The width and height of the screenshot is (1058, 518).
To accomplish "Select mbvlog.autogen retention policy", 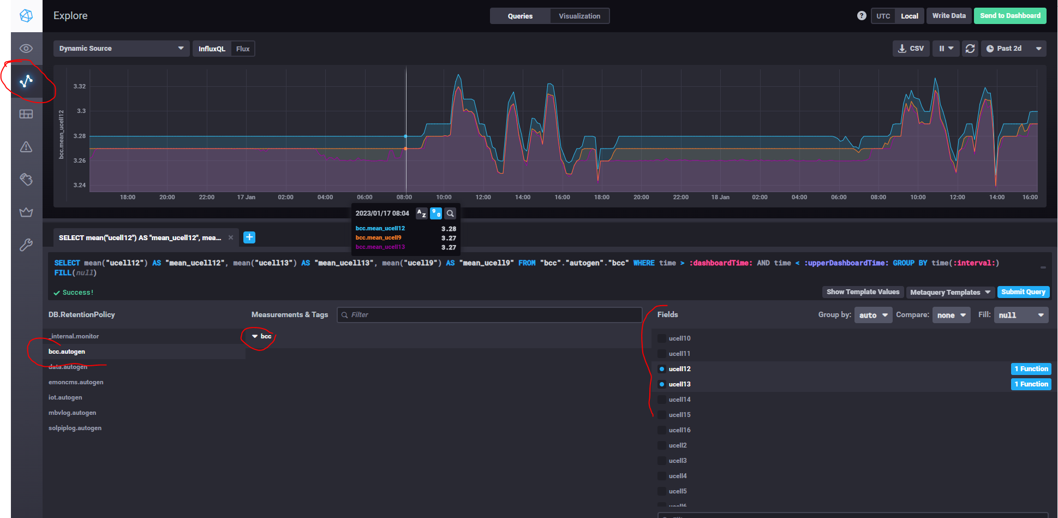I will pos(145,413).
